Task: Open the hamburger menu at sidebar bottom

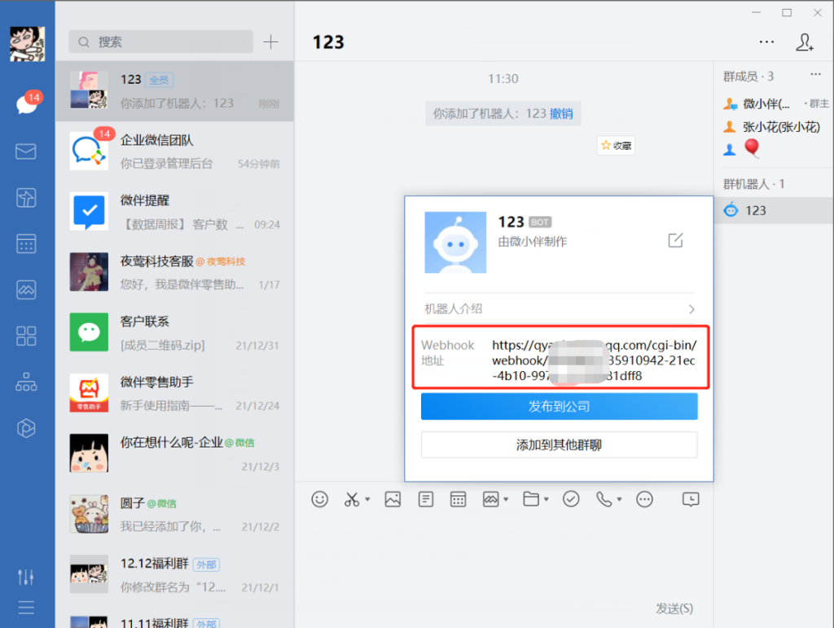Action: (26, 608)
